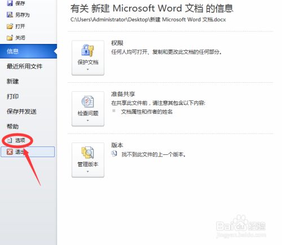The height and width of the screenshot is (245, 282).
Task: Open Save & Send (保存并发送) tab
Action: (21, 112)
